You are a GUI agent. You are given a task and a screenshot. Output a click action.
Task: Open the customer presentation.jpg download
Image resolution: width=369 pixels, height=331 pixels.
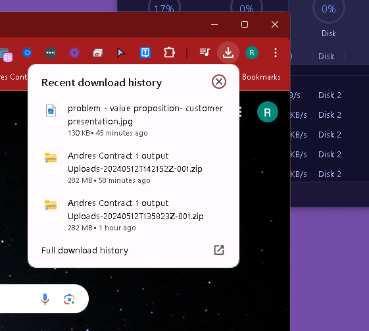point(134,120)
